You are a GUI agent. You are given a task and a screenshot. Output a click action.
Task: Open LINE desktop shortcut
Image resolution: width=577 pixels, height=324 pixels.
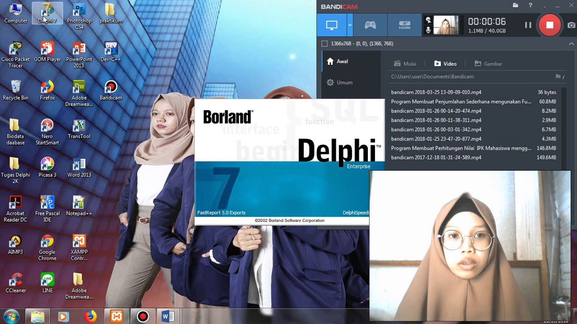[x=47, y=283]
